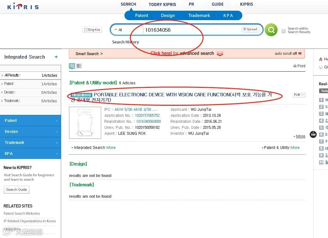
Task: Open application number 1020157005752 link
Action: click(x=147, y=115)
